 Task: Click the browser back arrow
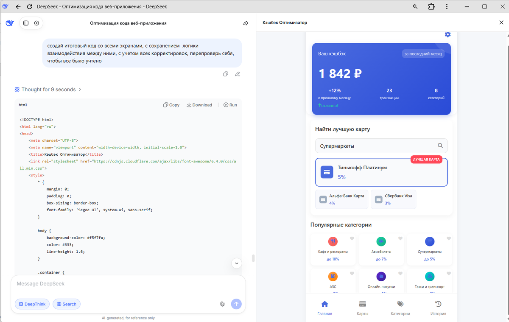(x=18, y=7)
